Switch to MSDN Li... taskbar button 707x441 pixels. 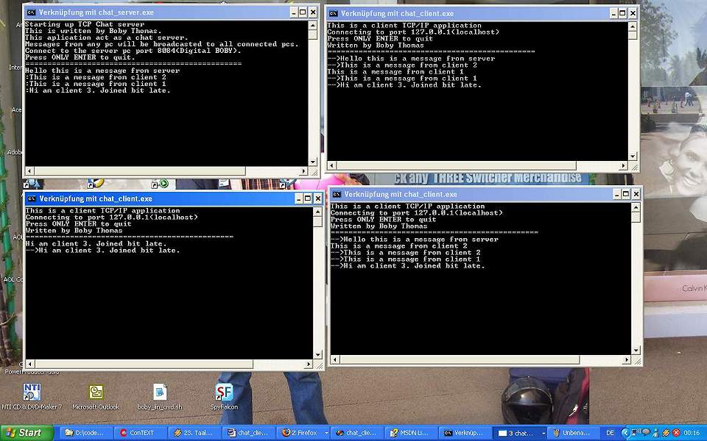coord(411,433)
